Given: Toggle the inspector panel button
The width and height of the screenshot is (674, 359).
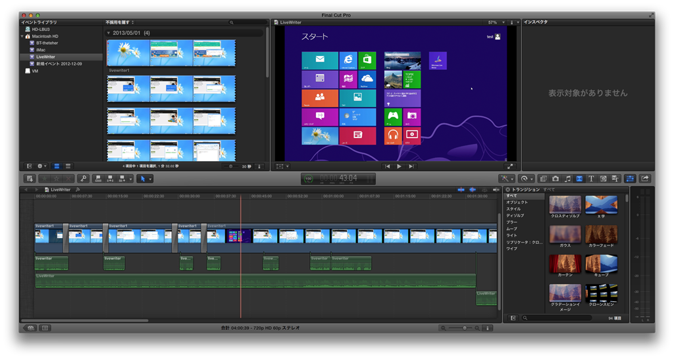Looking at the screenshot, I should click(630, 179).
